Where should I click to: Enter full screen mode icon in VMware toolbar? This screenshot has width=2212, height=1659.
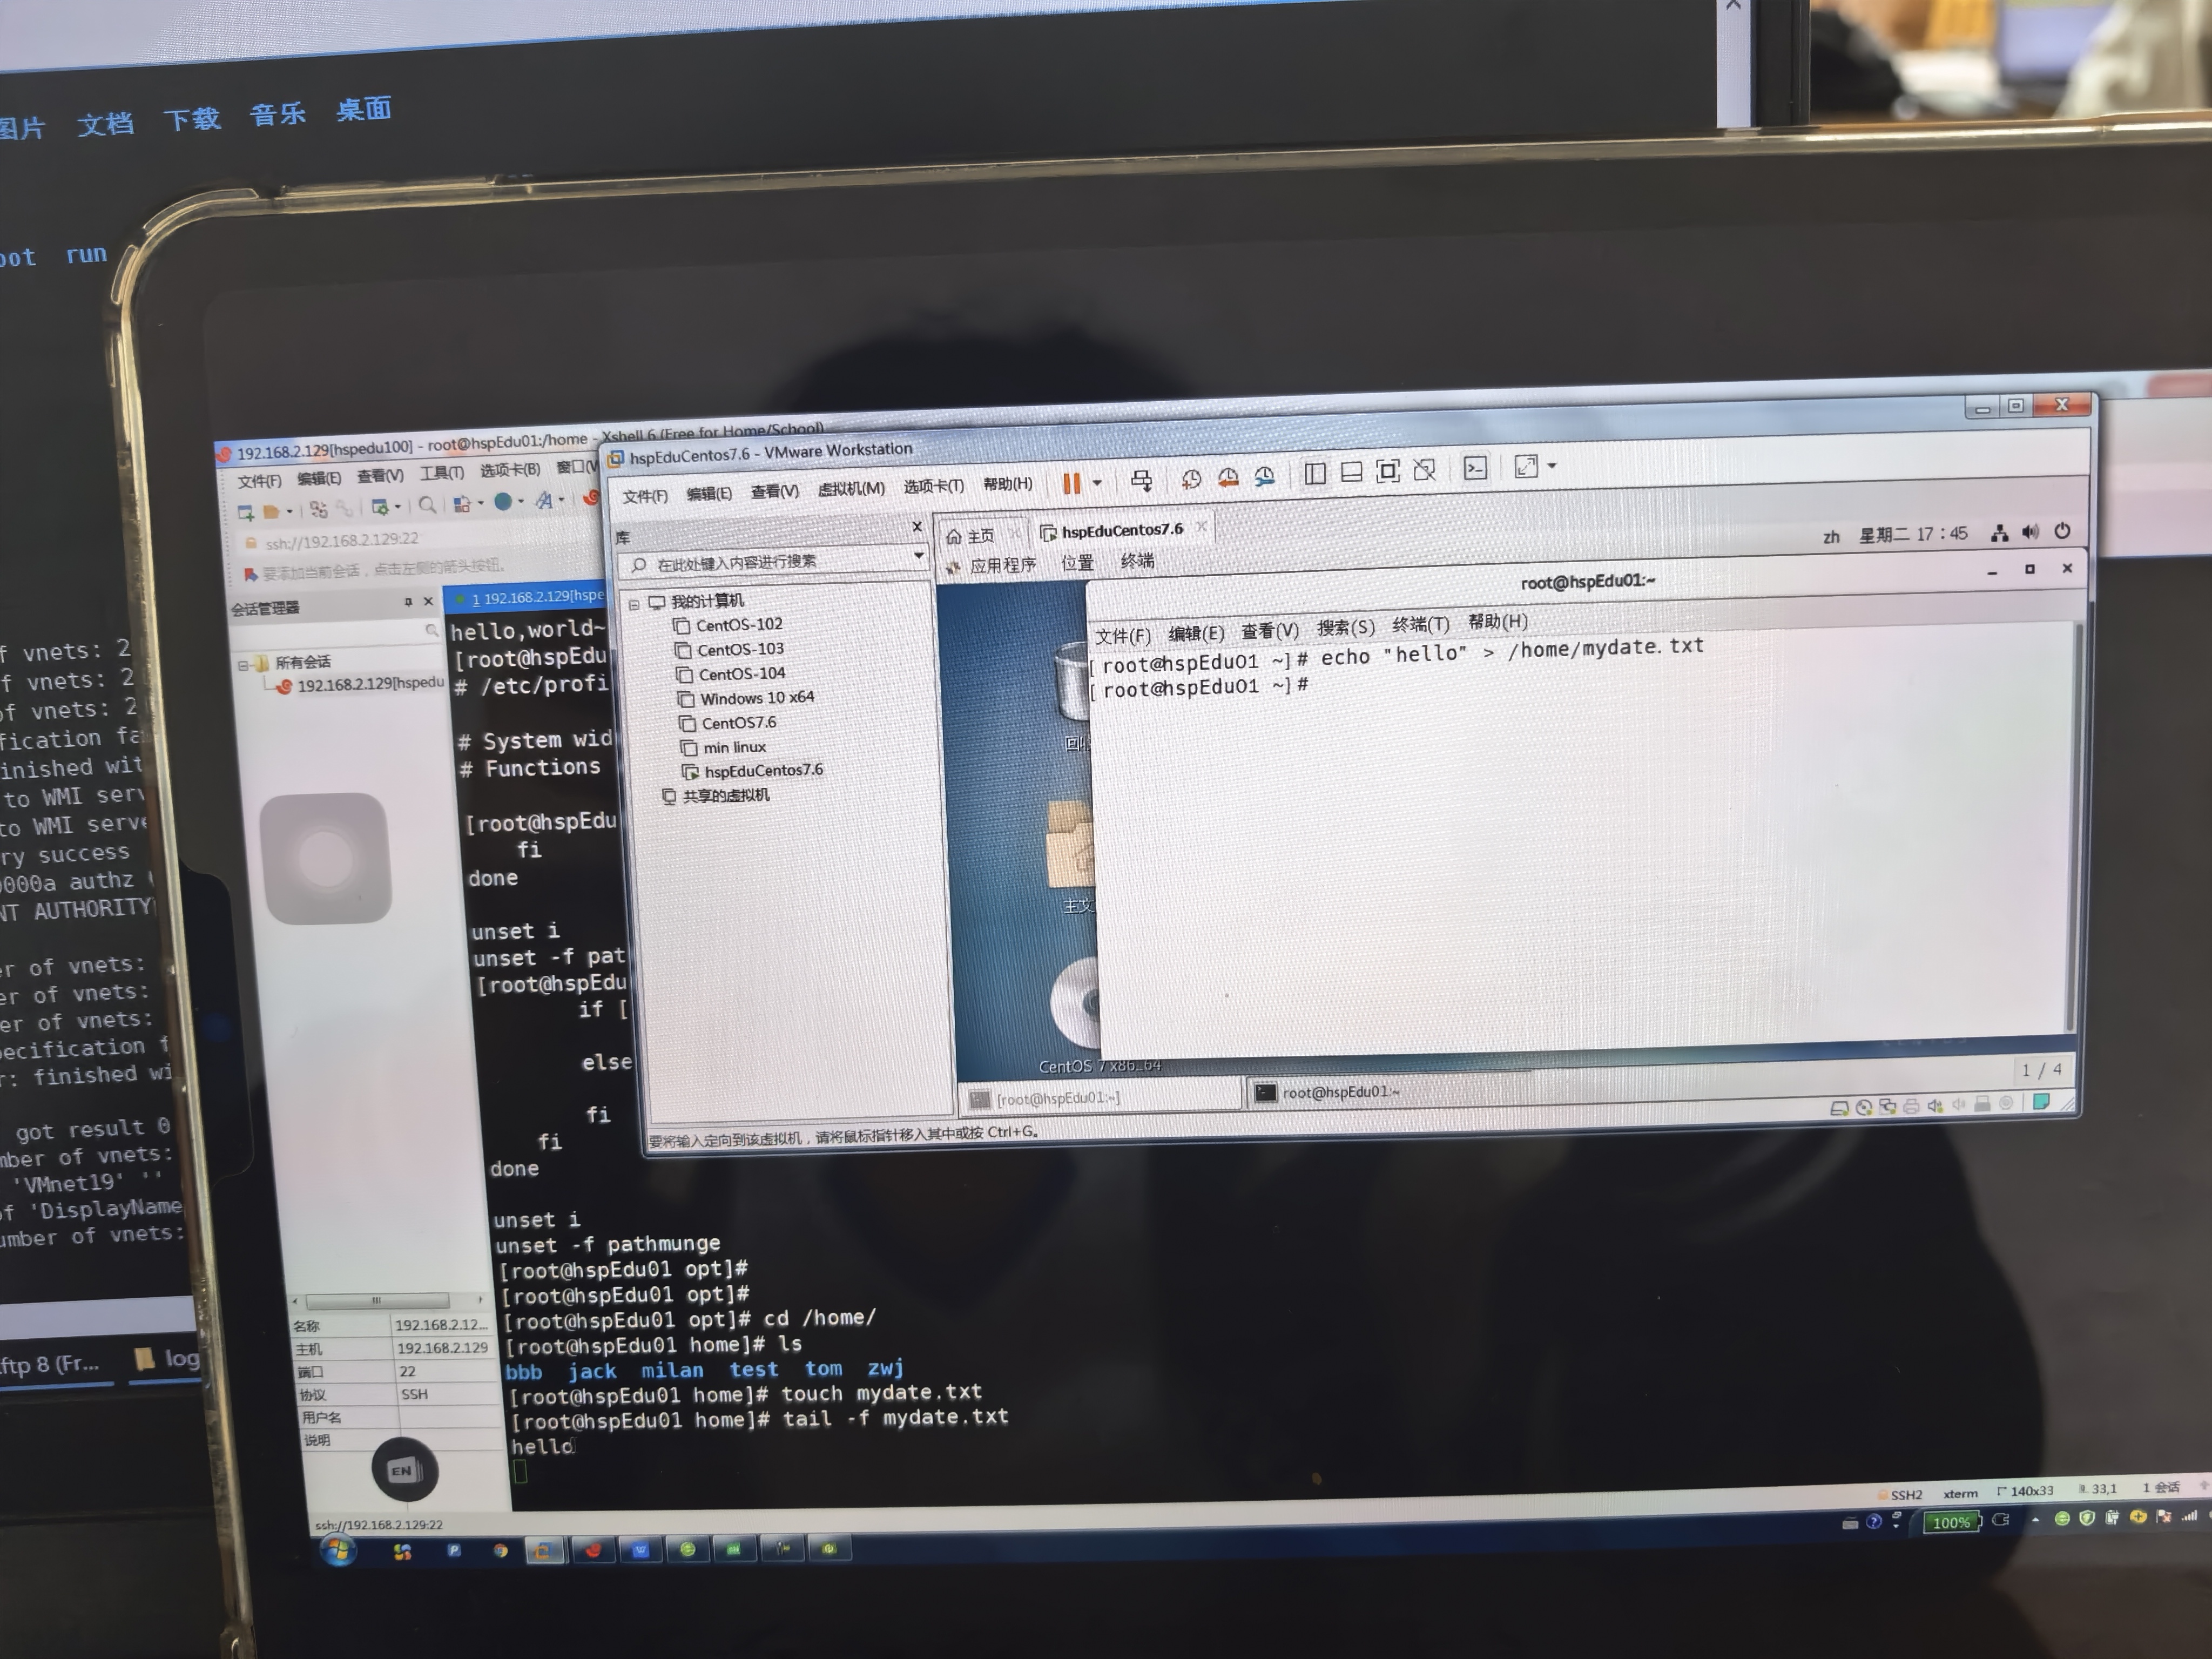[1388, 472]
